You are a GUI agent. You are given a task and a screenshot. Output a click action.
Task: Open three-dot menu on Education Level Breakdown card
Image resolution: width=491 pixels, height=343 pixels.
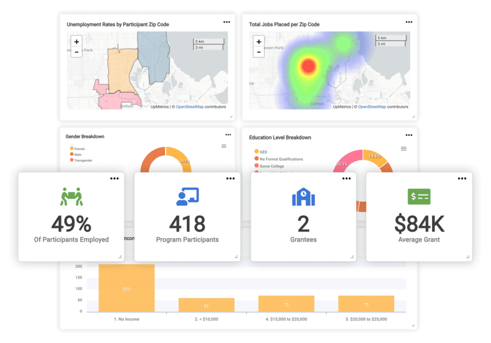[409, 135]
